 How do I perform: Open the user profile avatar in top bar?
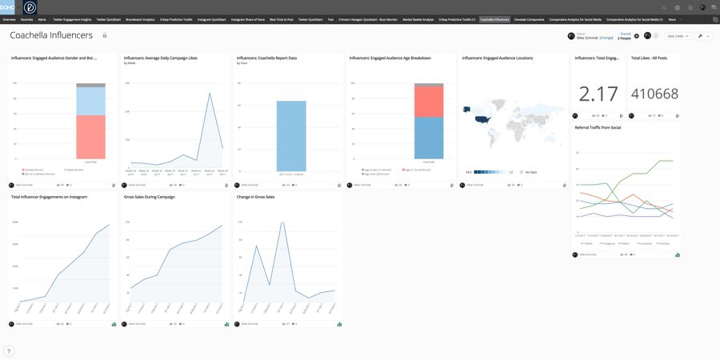coord(702,8)
